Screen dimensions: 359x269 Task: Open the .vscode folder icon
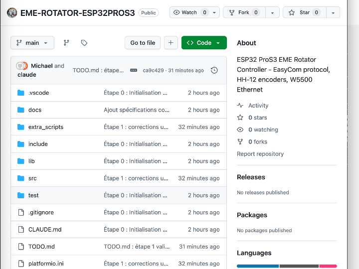coord(21,93)
